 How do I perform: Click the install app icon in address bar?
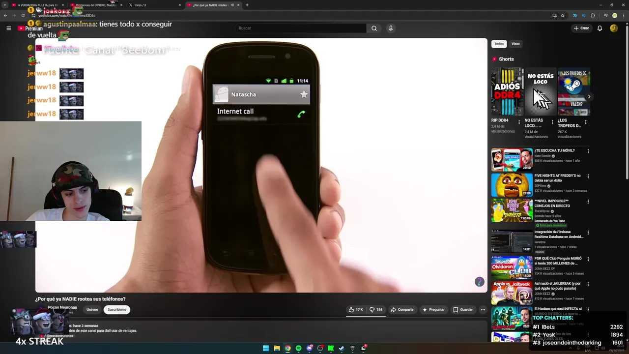[x=554, y=15]
